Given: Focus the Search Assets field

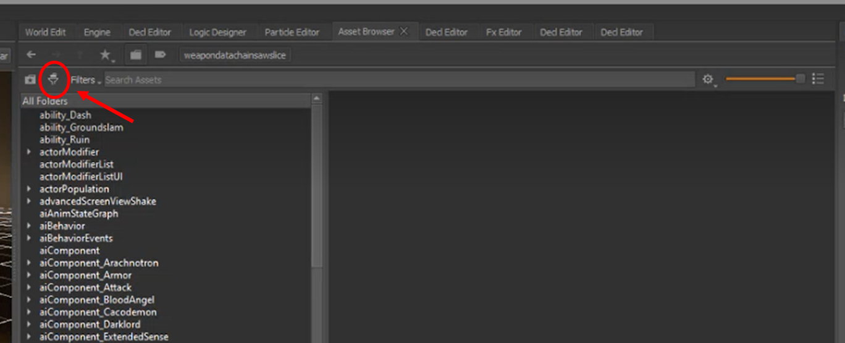Looking at the screenshot, I should click(x=399, y=80).
